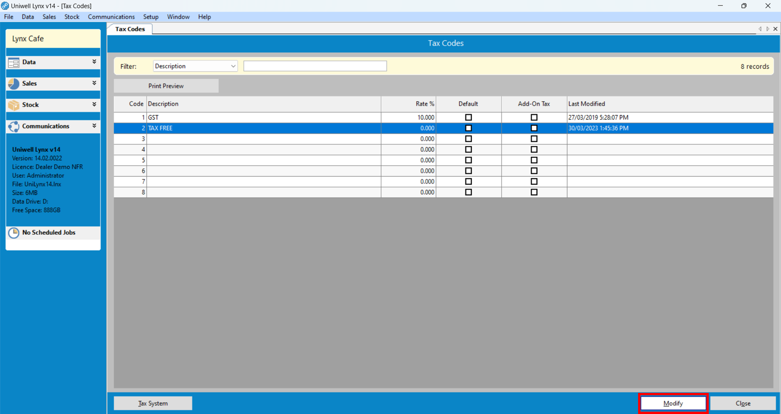Click the Uniwell Lynx app icon in title bar
The height and width of the screenshot is (414, 781).
coord(5,6)
